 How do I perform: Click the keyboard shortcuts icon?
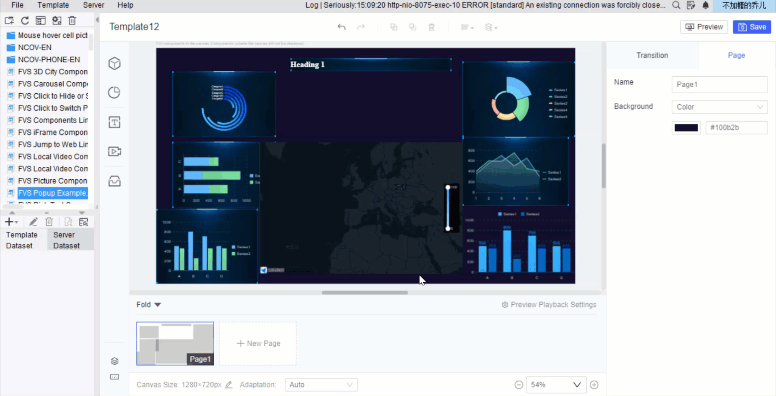[x=114, y=377]
